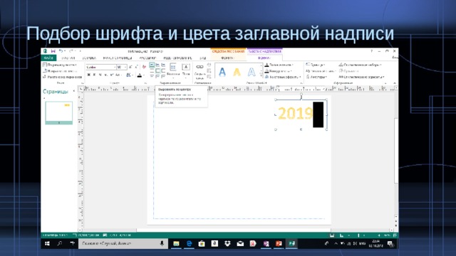This screenshot has height=256, width=456.
Task: Open the Вид ribbon tab
Action: pyautogui.click(x=202, y=58)
